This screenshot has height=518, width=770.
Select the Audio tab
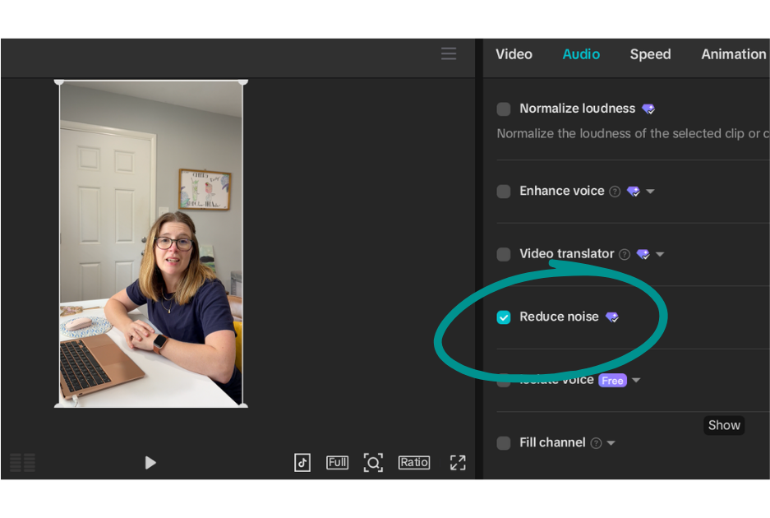[581, 54]
